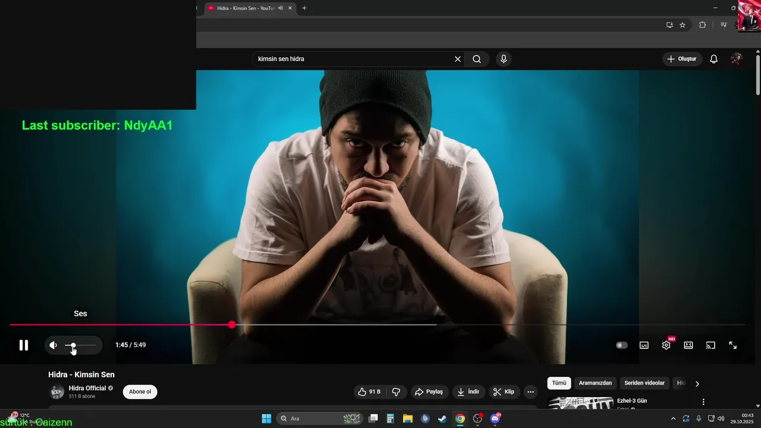Click the install app icon in address bar
Viewport: 761px width, 428px height.
[669, 25]
